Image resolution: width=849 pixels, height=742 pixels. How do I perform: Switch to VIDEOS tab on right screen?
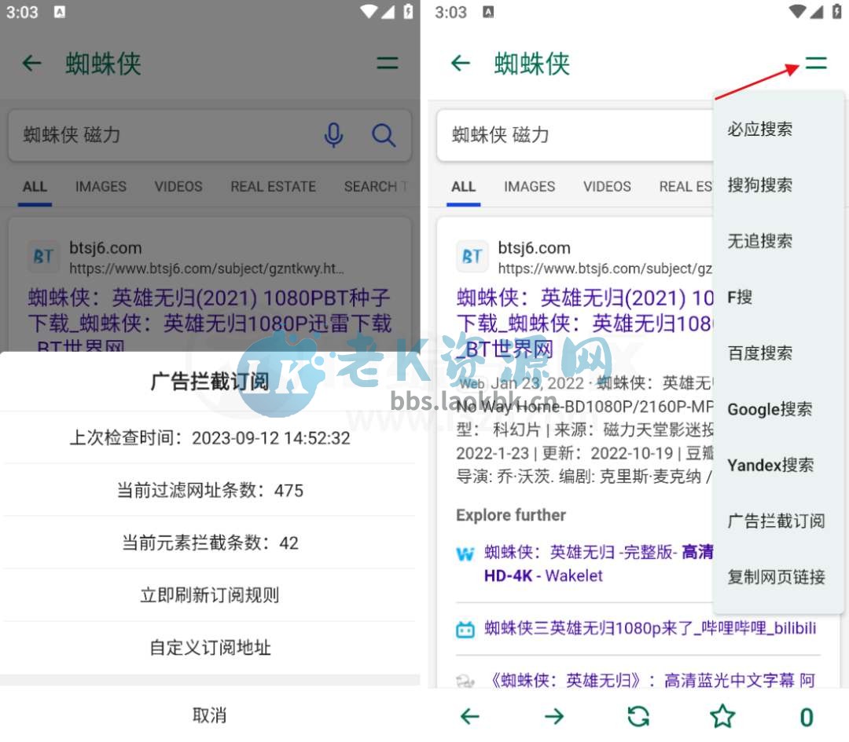(607, 187)
